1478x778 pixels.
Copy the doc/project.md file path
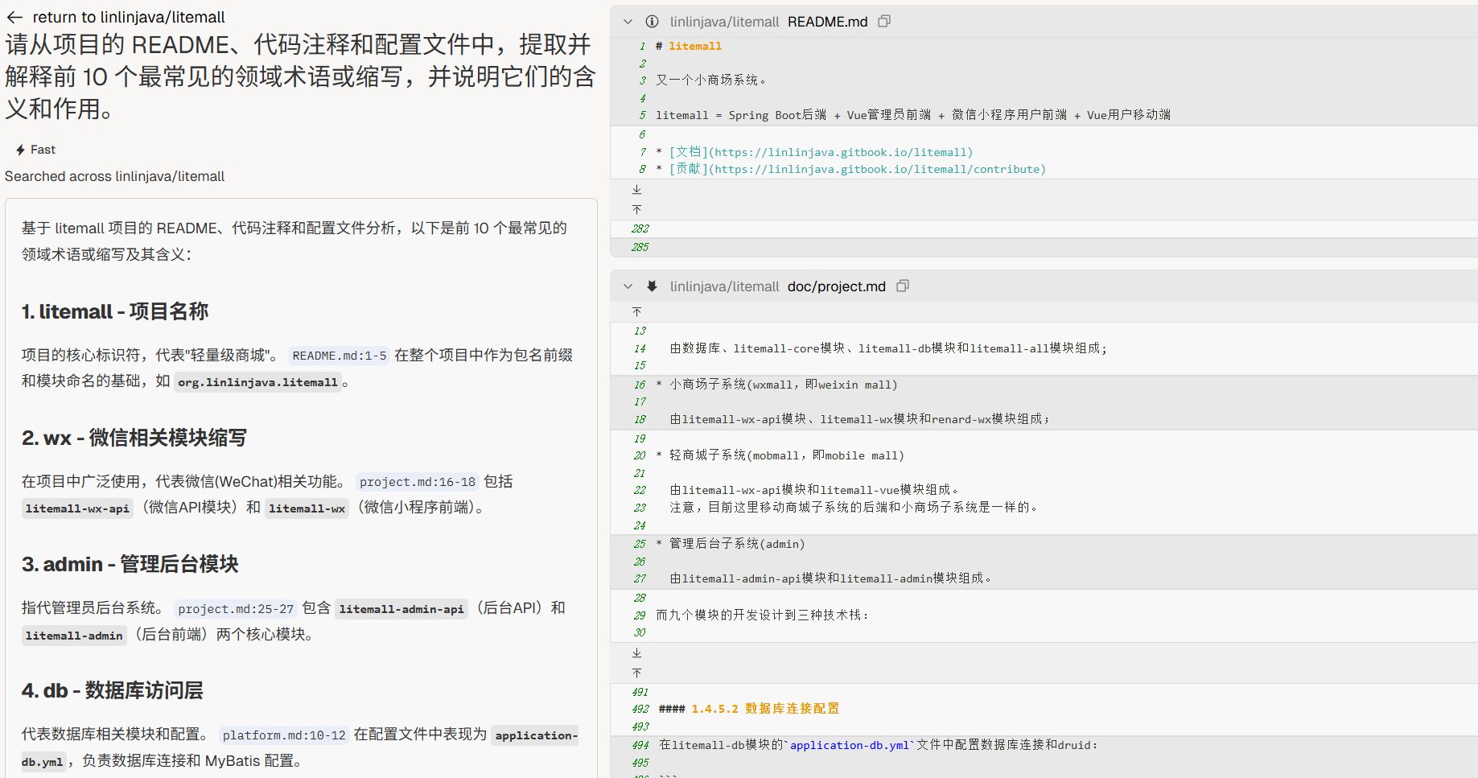[x=903, y=286]
